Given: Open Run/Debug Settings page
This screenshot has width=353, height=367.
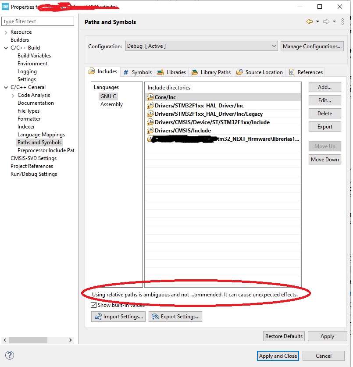Looking at the screenshot, I should pyautogui.click(x=34, y=174).
